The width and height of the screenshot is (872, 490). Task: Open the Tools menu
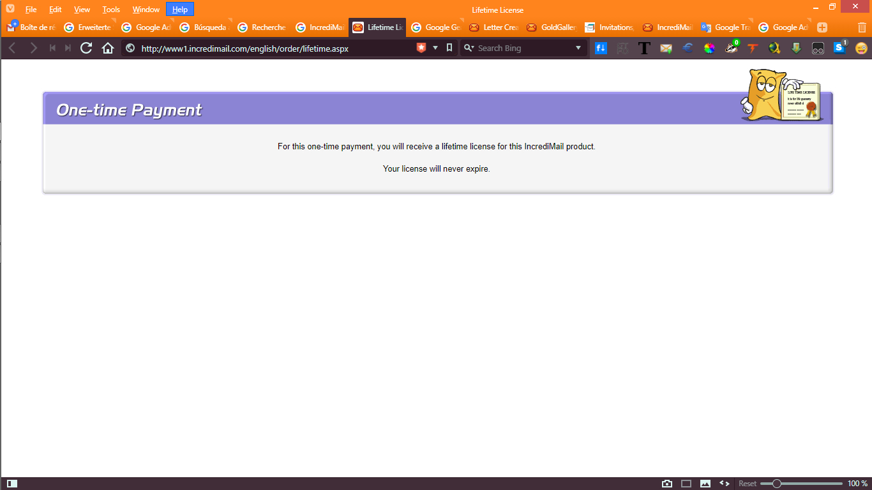(x=111, y=10)
